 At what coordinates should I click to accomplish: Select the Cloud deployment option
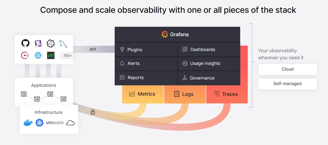[x=288, y=69]
